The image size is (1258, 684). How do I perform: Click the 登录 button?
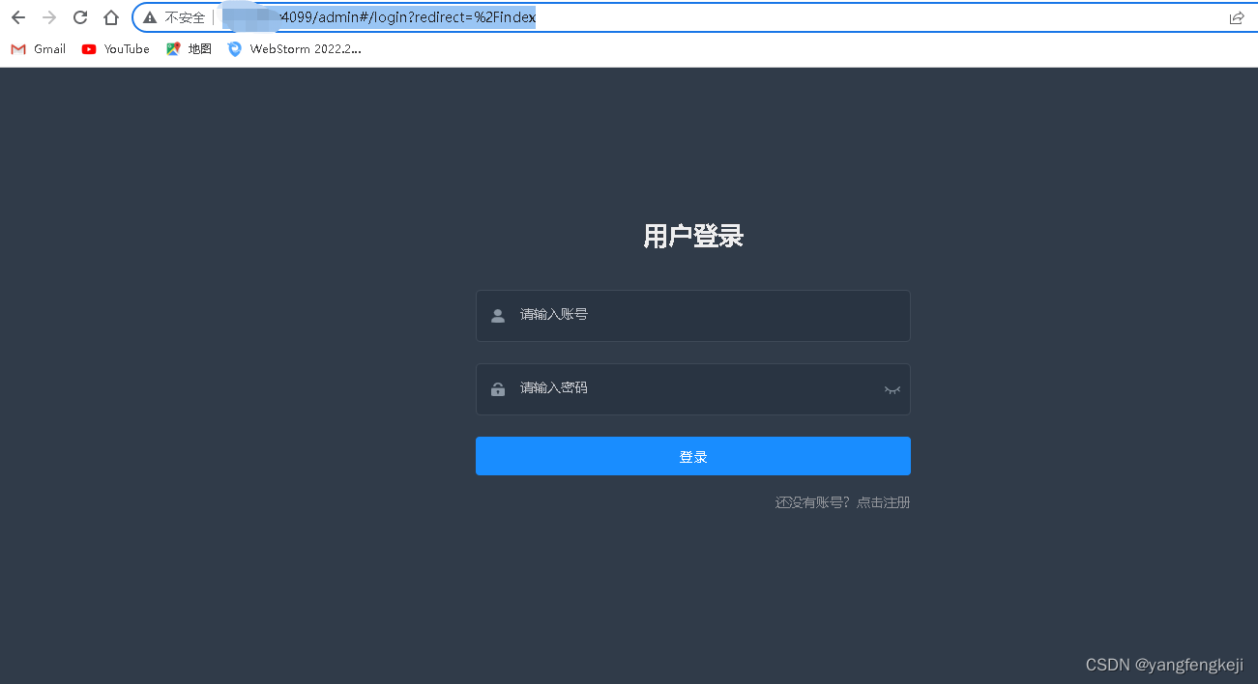tap(692, 455)
